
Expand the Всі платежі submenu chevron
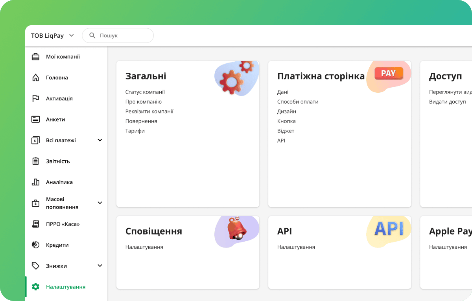pyautogui.click(x=100, y=140)
